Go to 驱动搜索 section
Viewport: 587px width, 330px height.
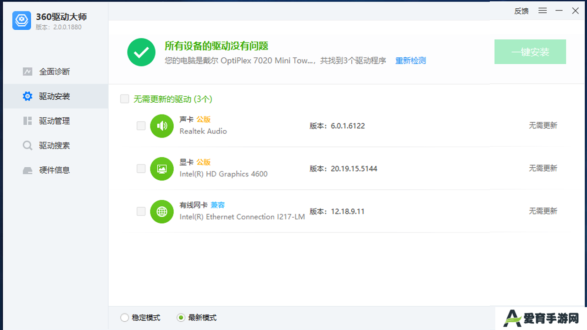55,146
